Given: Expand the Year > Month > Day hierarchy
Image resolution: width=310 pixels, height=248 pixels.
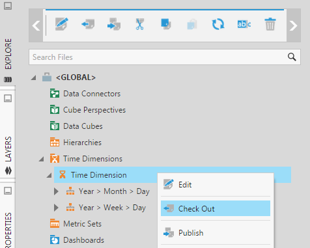Looking at the screenshot, I should coord(56,191).
